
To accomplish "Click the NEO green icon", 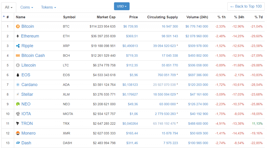I will [x=18, y=104].
